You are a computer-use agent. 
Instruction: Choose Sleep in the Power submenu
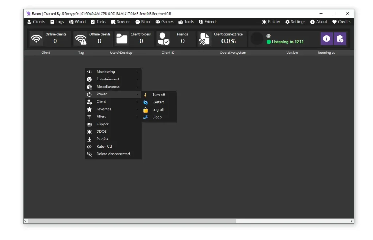[157, 117]
